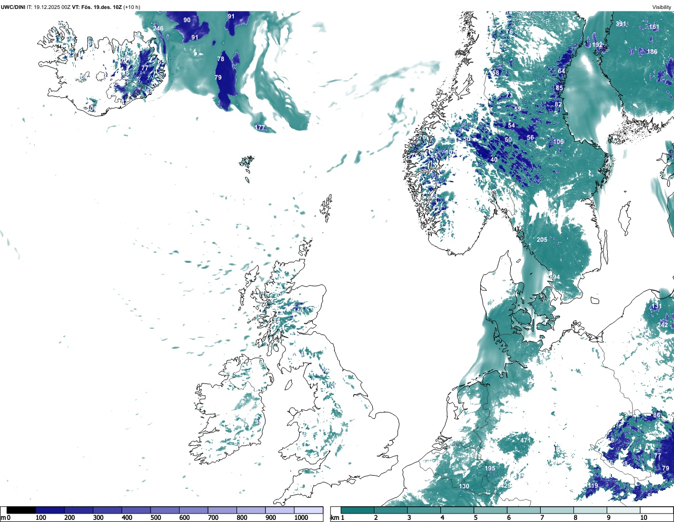
Task: Click the 300–400 m legend color swatch
Action: [x=107, y=510]
